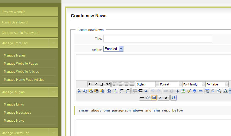Open the Status dropdown showing Enabled

[113, 49]
